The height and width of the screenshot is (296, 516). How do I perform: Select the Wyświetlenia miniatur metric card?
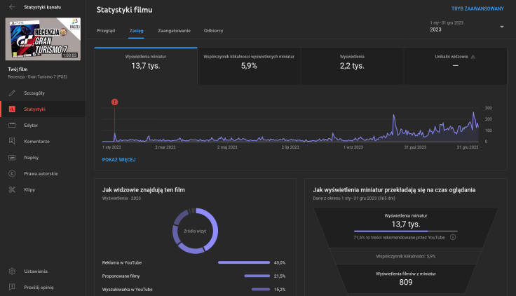point(146,62)
